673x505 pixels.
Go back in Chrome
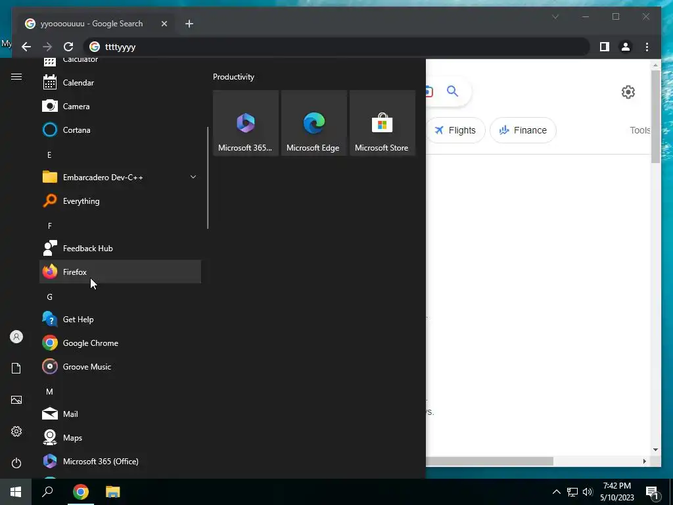26,47
